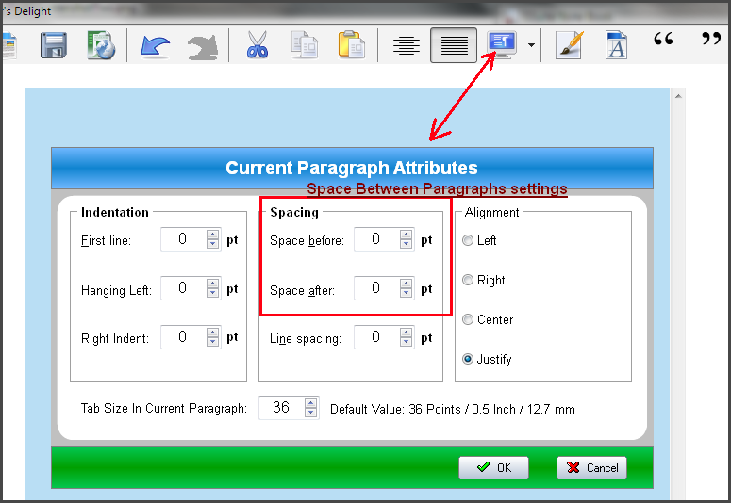The height and width of the screenshot is (503, 731).
Task: Expand the dropdown arrow beside paragraph icon
Action: pyautogui.click(x=531, y=45)
